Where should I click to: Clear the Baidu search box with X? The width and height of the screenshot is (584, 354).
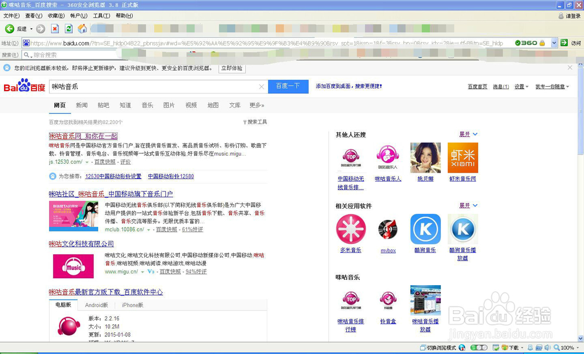tap(262, 87)
